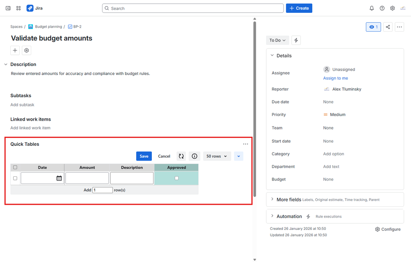Click the Approved column header

tap(176, 168)
